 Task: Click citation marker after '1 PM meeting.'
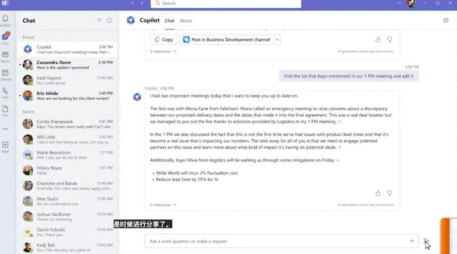(x=340, y=122)
